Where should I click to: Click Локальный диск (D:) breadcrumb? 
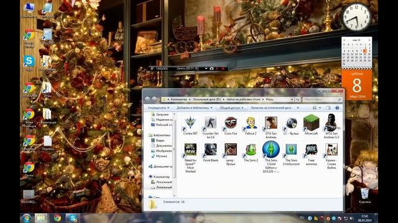point(206,100)
